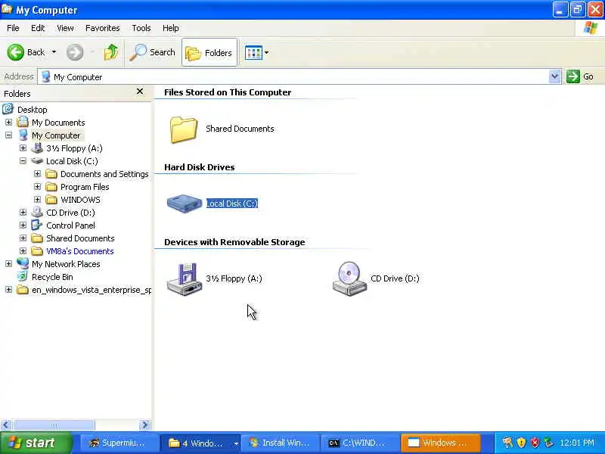This screenshot has width=605, height=454.
Task: Click the Start button
Action: 36,443
